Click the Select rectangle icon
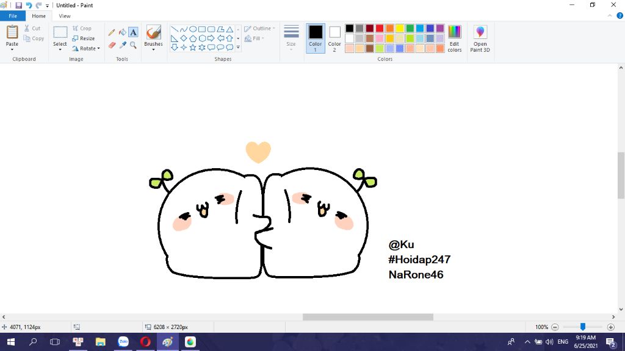 60,32
